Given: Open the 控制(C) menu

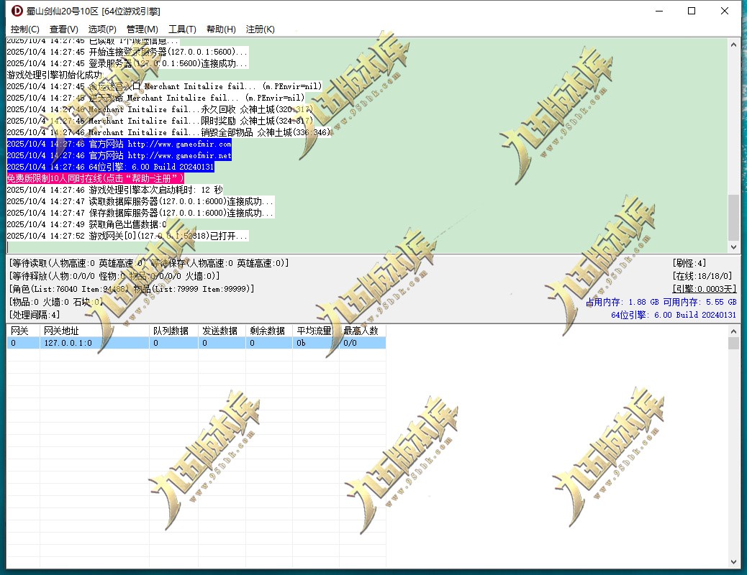Looking at the screenshot, I should point(25,29).
